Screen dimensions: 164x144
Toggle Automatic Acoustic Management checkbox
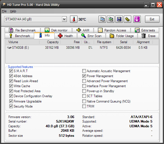click(84, 71)
